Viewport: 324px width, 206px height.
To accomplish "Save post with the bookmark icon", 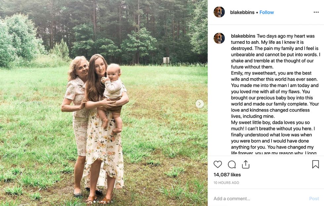I will point(315,164).
